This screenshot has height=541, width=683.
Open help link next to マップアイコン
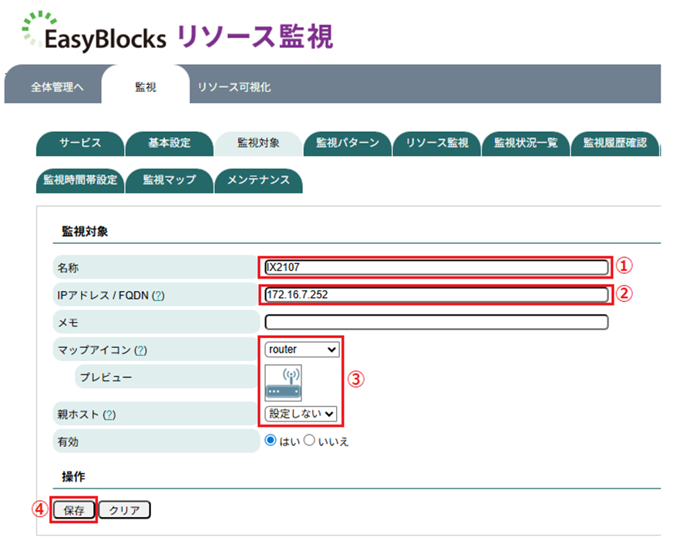click(140, 350)
